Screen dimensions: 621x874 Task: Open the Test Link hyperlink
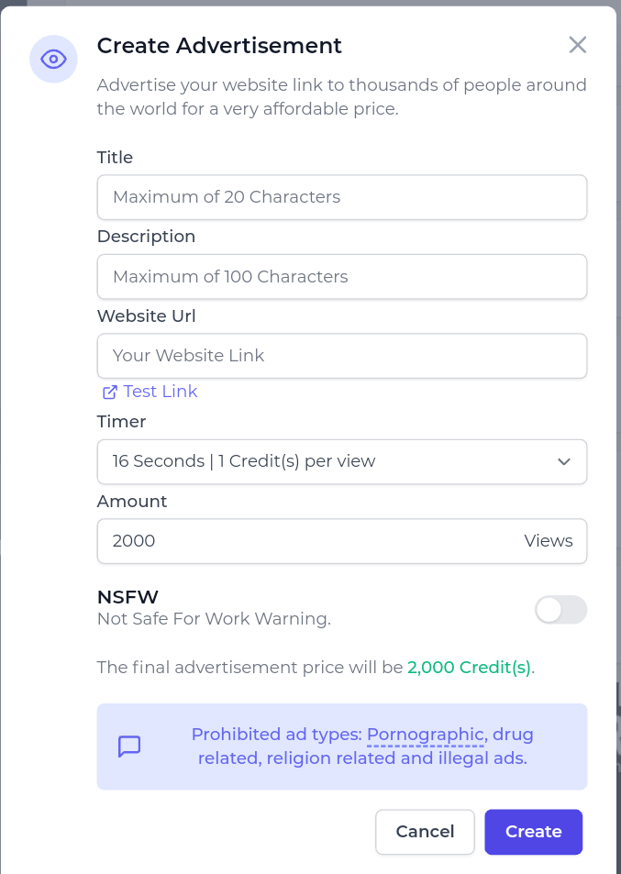coord(161,392)
